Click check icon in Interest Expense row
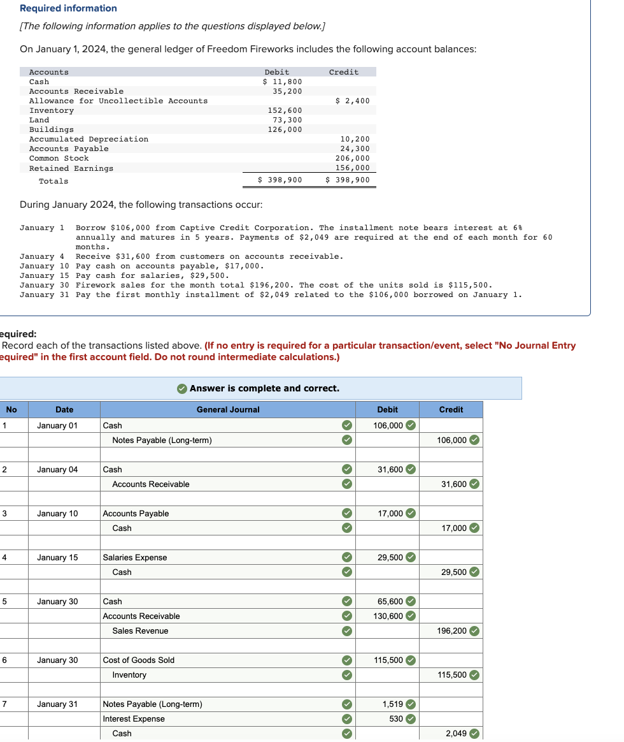The height and width of the screenshot is (742, 624). 347,719
